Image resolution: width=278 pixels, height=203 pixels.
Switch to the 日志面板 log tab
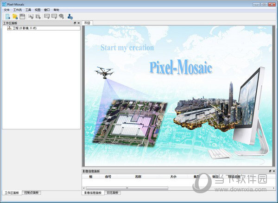pyautogui.click(x=113, y=193)
